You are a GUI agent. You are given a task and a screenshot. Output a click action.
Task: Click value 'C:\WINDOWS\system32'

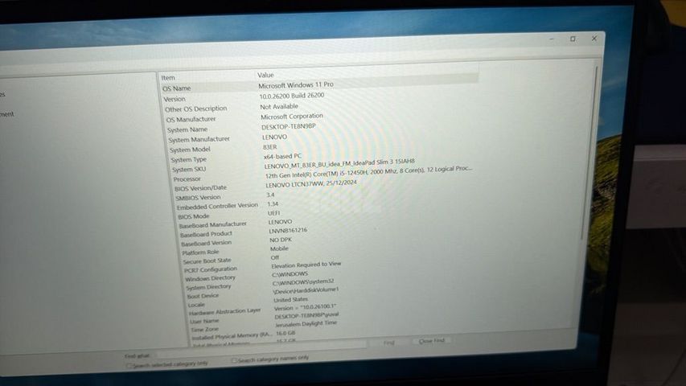(x=303, y=281)
